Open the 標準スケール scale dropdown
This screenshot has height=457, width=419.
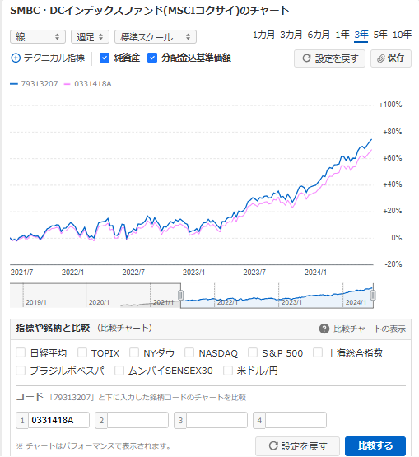tap(156, 37)
